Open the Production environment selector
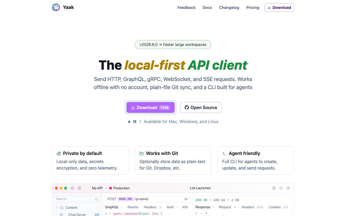 point(119,188)
